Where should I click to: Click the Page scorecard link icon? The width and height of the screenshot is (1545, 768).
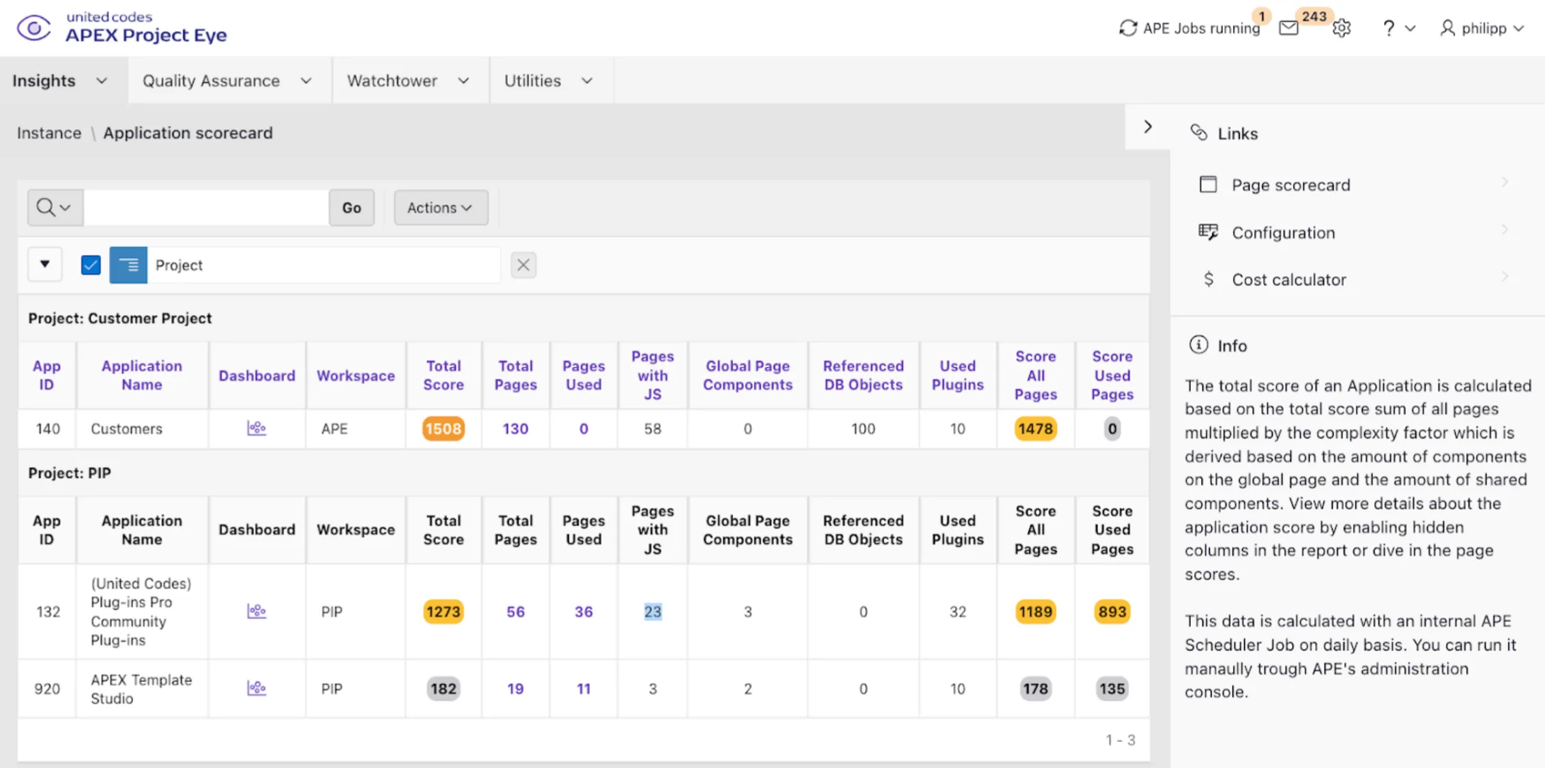(1207, 183)
